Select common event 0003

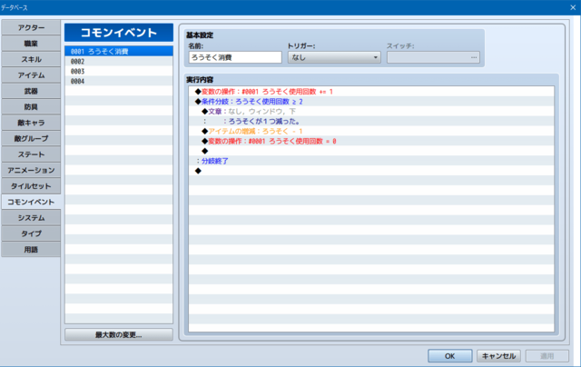(x=119, y=71)
